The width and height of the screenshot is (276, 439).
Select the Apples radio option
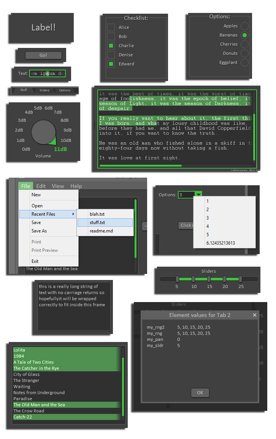(244, 26)
